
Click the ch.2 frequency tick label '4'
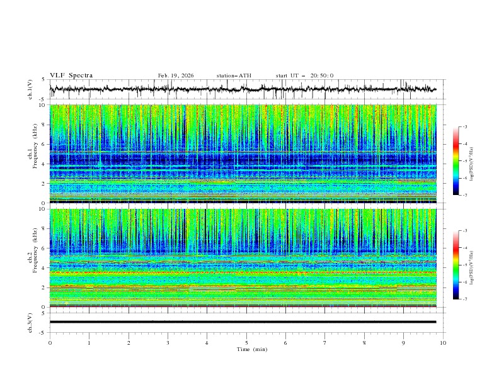[44, 268]
